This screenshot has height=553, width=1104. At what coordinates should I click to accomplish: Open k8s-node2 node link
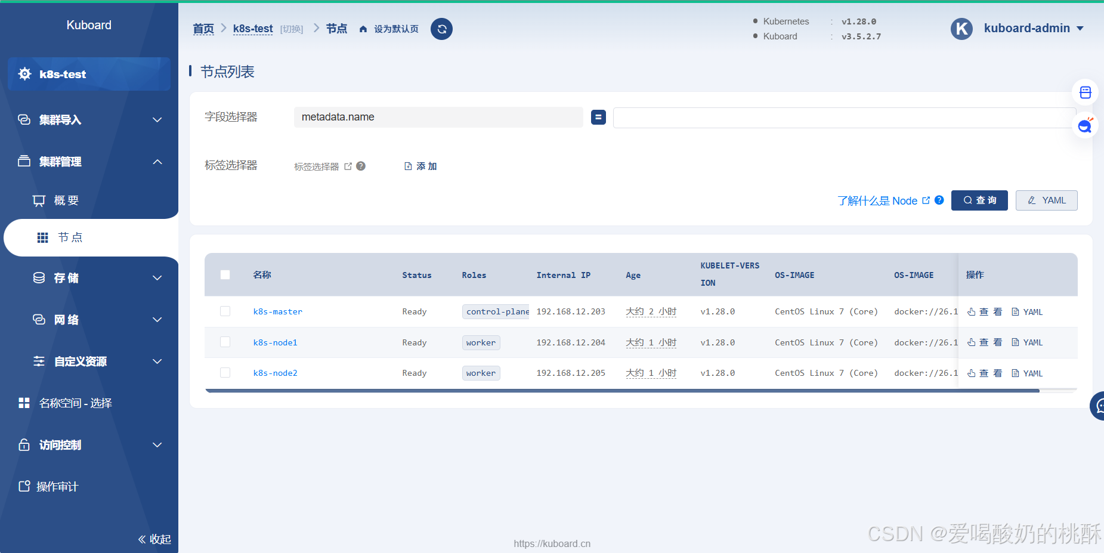(276, 373)
